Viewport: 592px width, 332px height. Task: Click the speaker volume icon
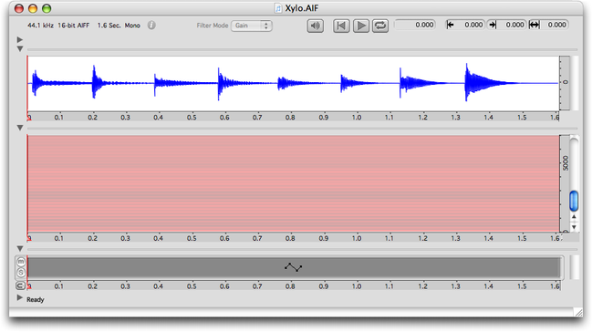(315, 26)
